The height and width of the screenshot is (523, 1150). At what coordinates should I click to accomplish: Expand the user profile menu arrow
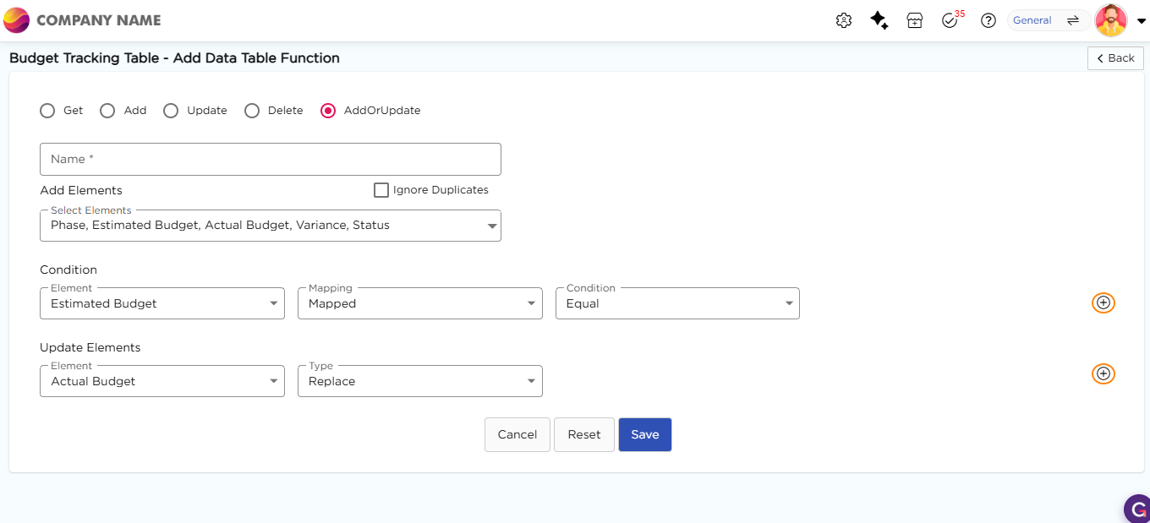[1141, 21]
